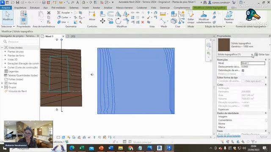Toggle the Relativo à massa checkbox
Viewport: 271px width, 152px height.
click(x=243, y=74)
